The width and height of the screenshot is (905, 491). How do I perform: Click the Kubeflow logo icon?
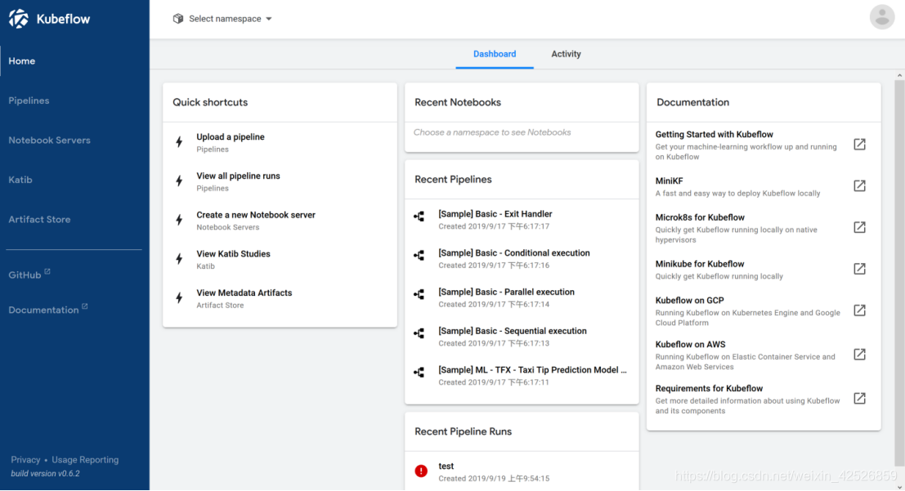tap(19, 19)
